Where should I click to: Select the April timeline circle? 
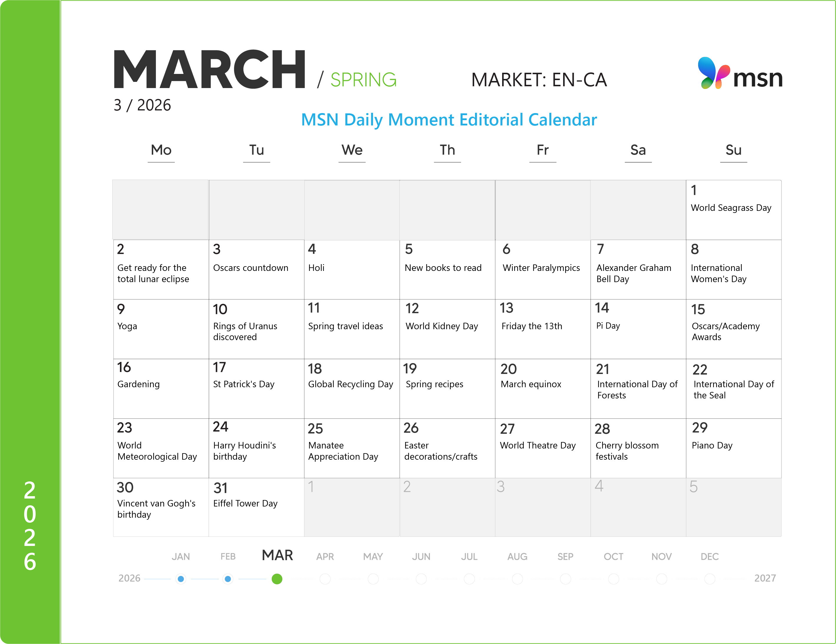point(325,579)
